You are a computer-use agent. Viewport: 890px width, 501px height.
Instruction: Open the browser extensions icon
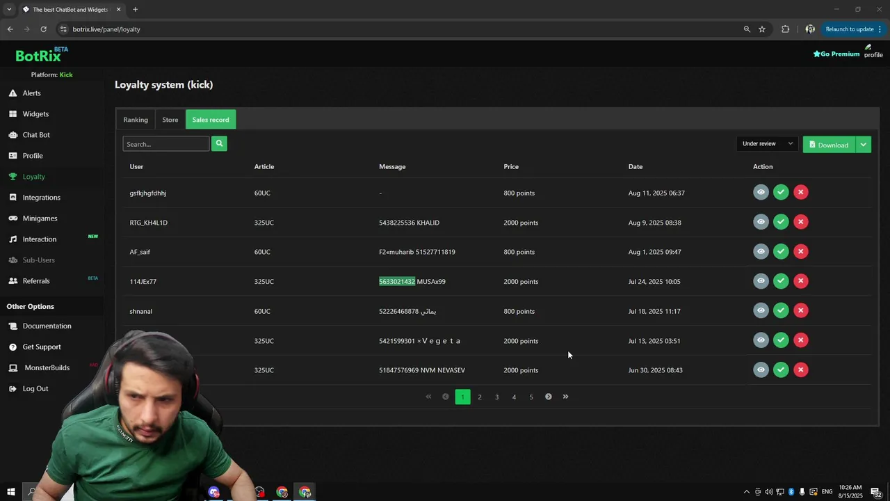click(x=786, y=29)
